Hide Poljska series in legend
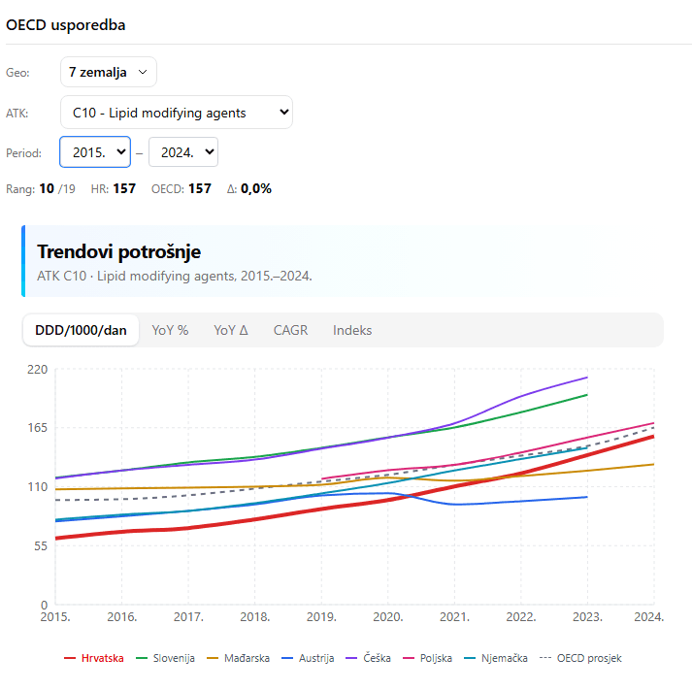This screenshot has height=691, width=692. point(436,658)
